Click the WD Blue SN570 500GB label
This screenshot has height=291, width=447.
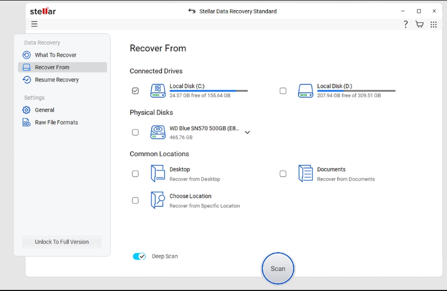pyautogui.click(x=204, y=128)
